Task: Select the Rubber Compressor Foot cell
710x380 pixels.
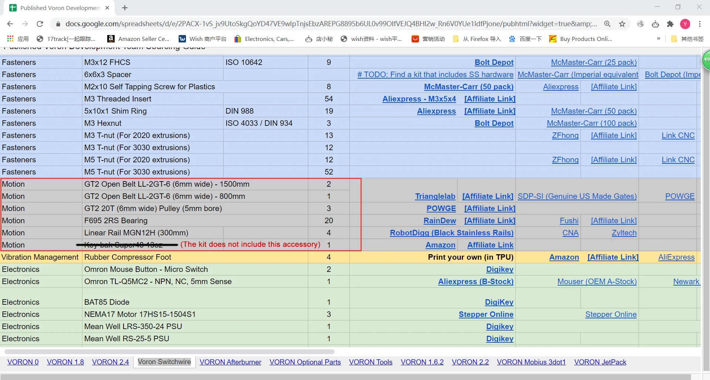Action: (195, 257)
